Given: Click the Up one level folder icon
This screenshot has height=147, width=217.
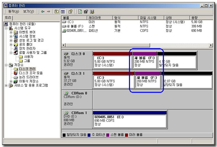Looking at the screenshot, I should pyautogui.click(x=56, y=11).
